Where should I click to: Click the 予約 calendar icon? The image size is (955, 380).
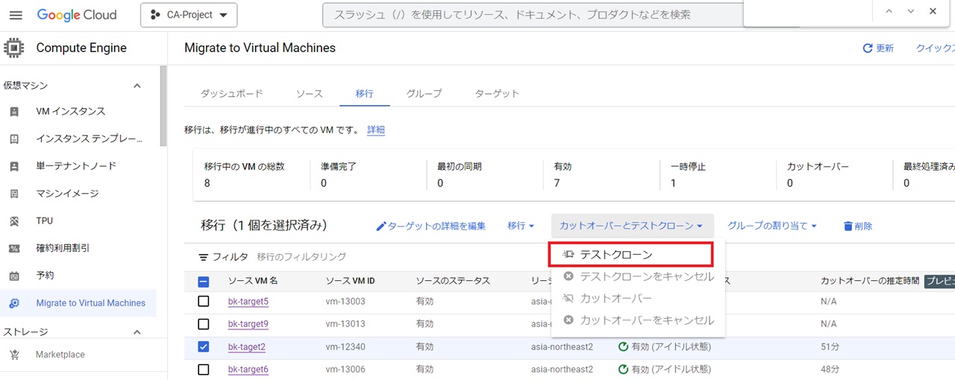click(13, 276)
